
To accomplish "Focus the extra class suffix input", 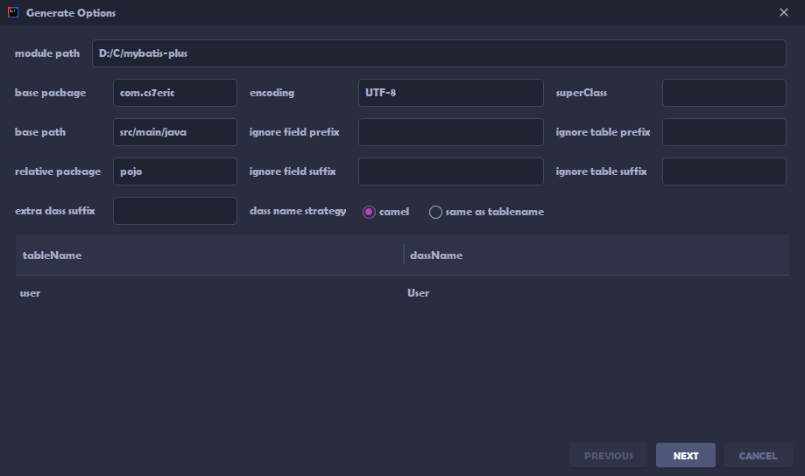I will 175,211.
